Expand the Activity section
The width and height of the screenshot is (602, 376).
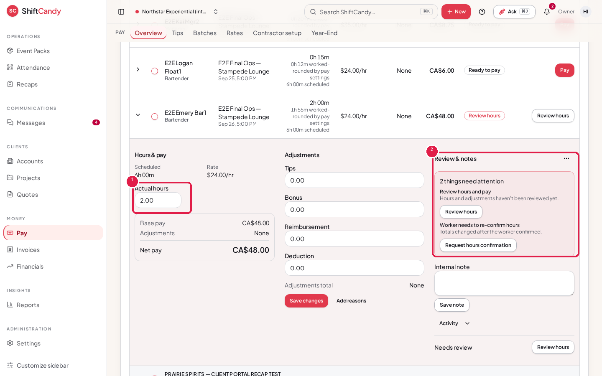pos(454,323)
